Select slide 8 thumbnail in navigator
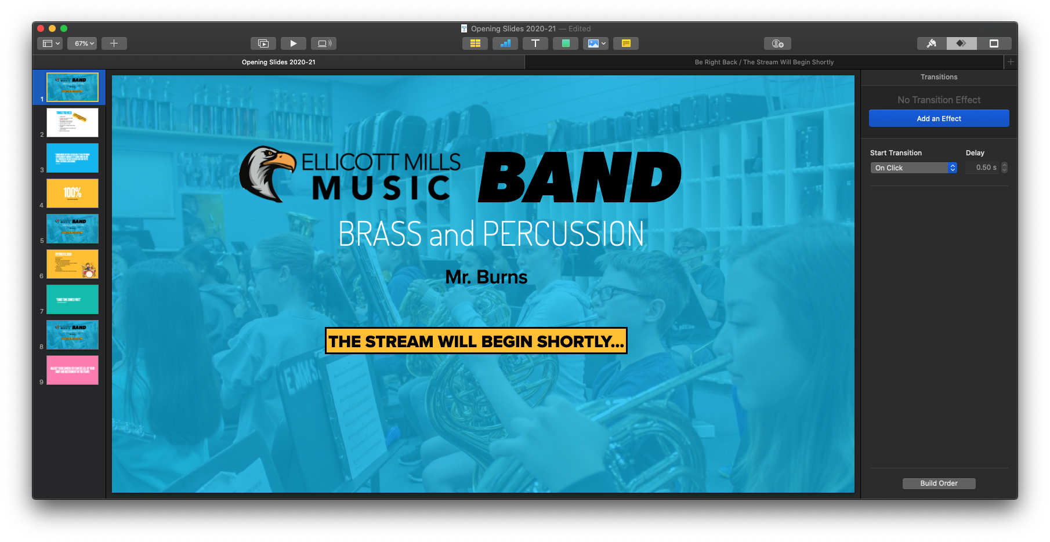Screen dimensions: 1050x542 pos(73,334)
